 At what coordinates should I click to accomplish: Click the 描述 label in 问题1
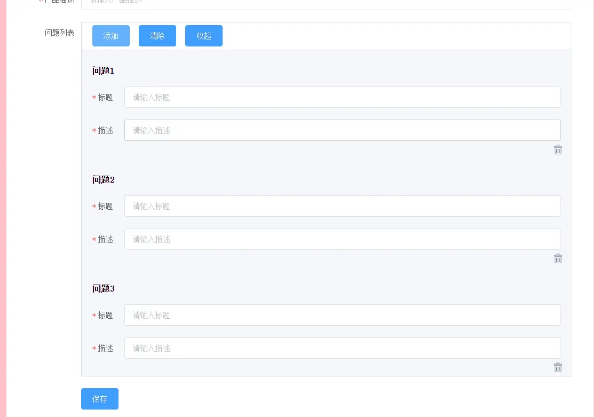click(x=105, y=131)
